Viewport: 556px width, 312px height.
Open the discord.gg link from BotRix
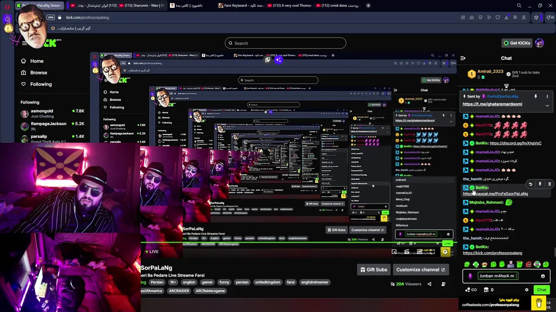[x=515, y=143]
